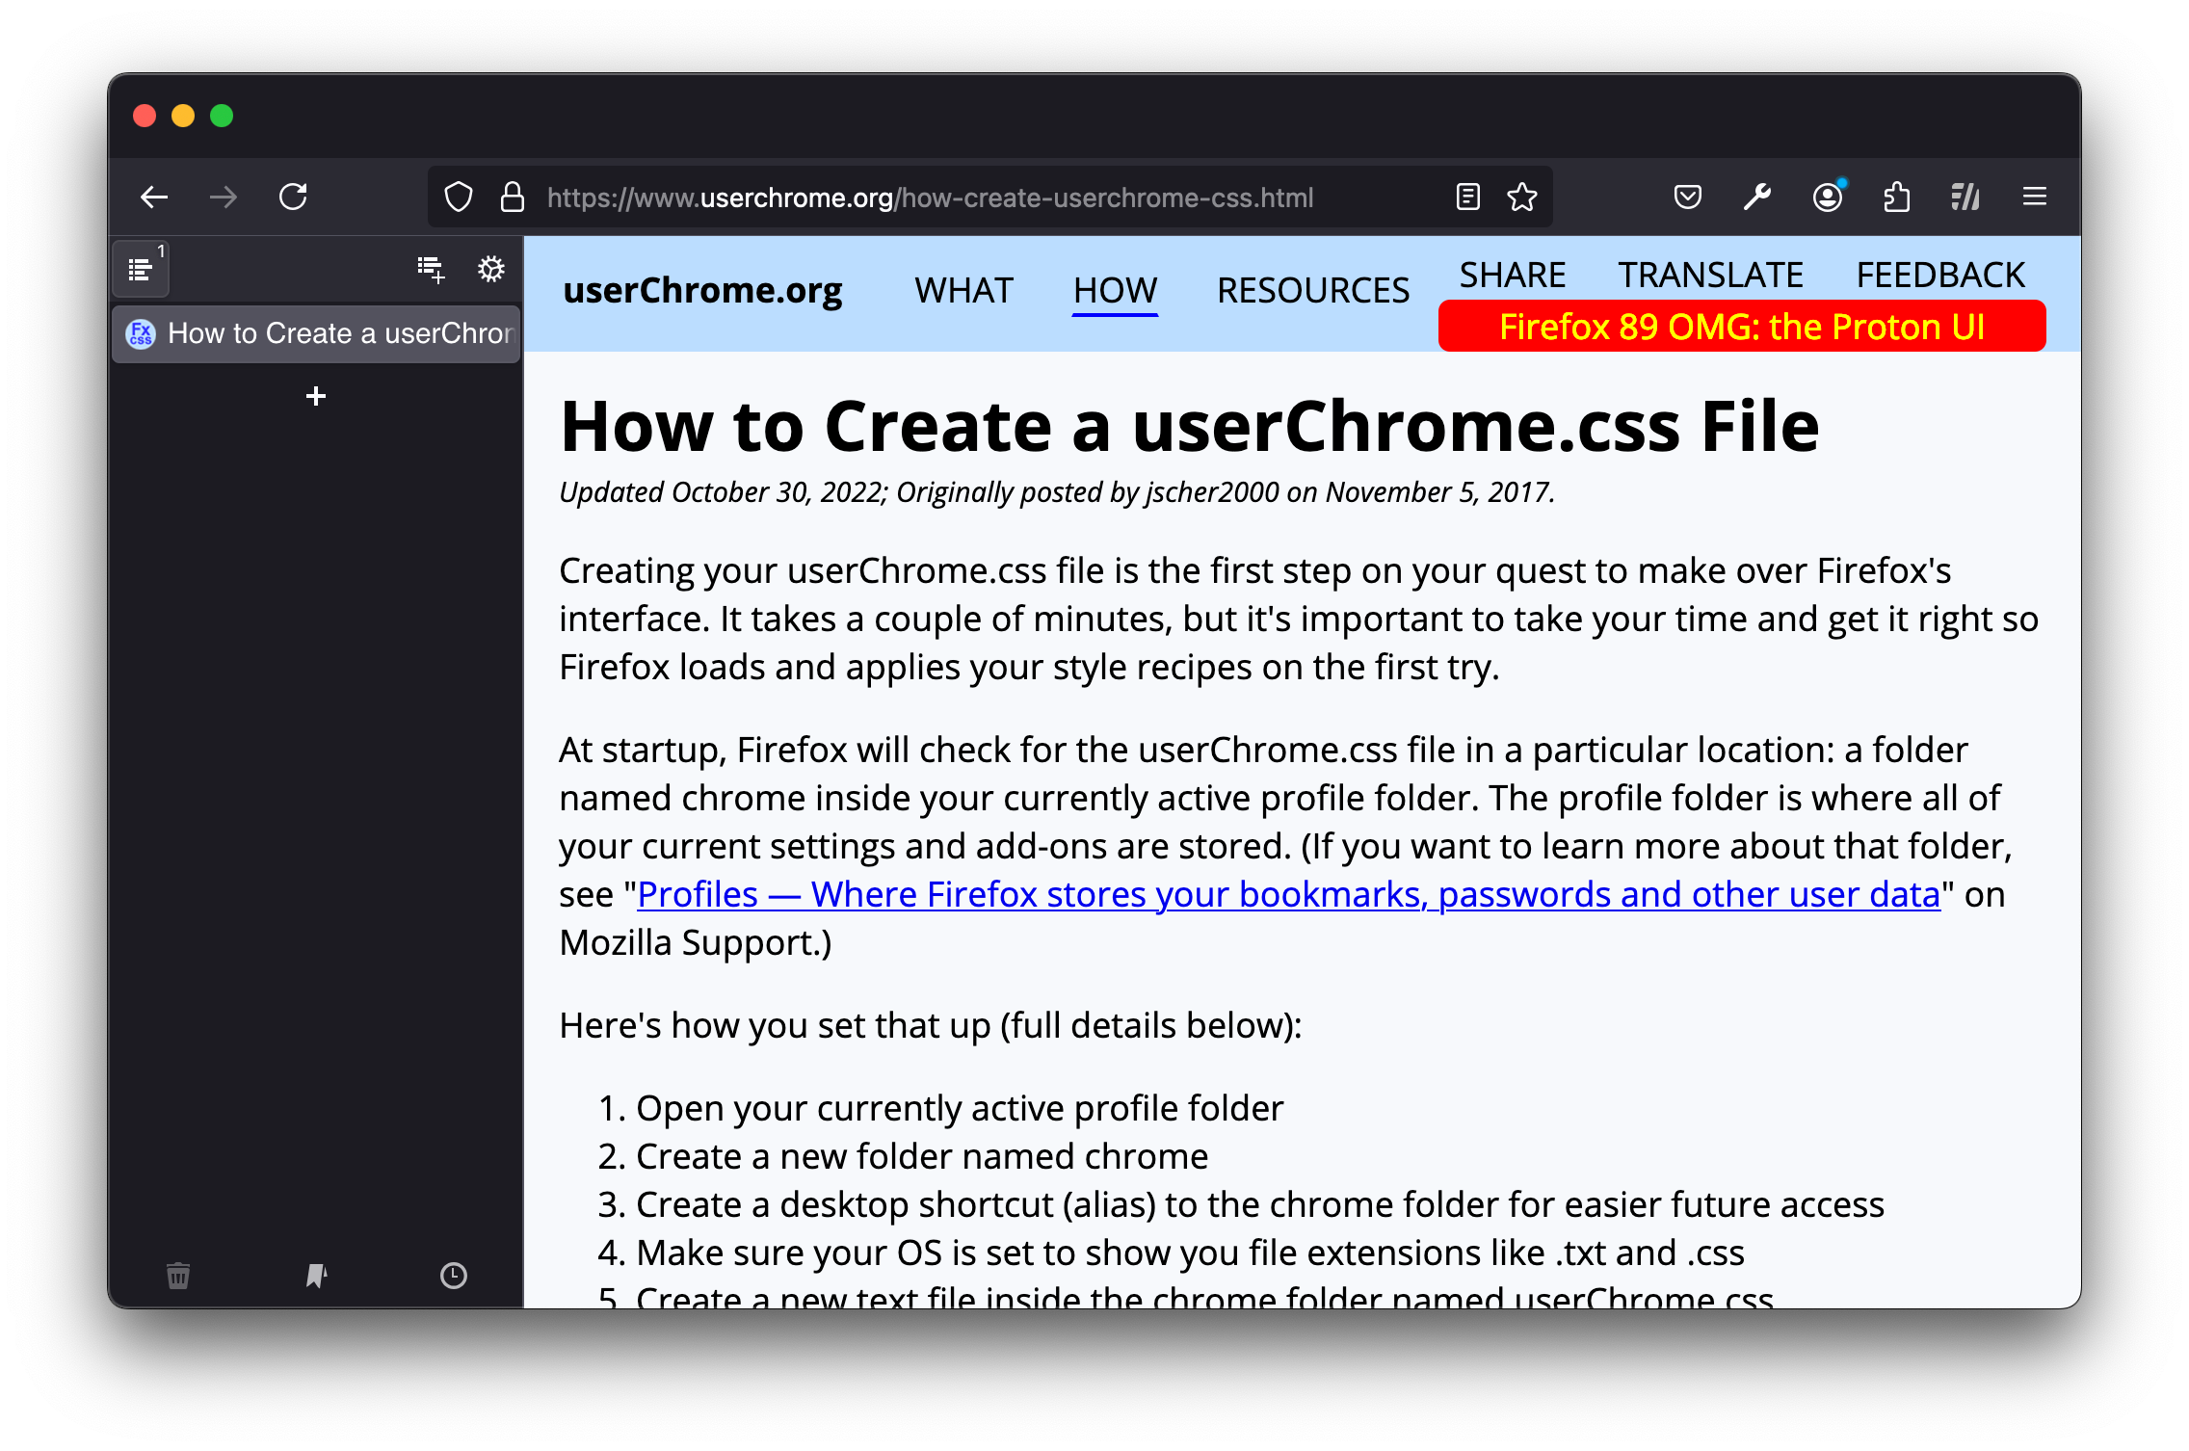
Task: Maximize window with the green button
Action: 222,116
